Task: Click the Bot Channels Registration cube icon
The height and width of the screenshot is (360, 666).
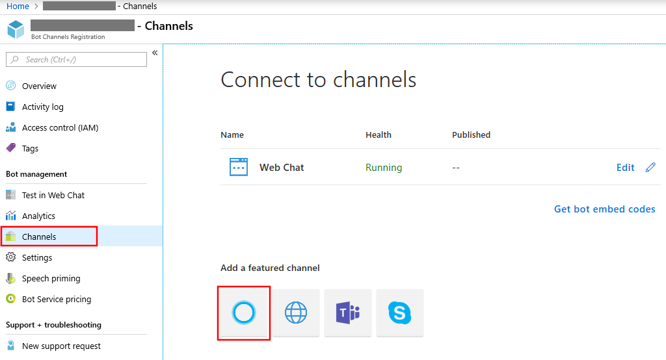Action: [16, 29]
